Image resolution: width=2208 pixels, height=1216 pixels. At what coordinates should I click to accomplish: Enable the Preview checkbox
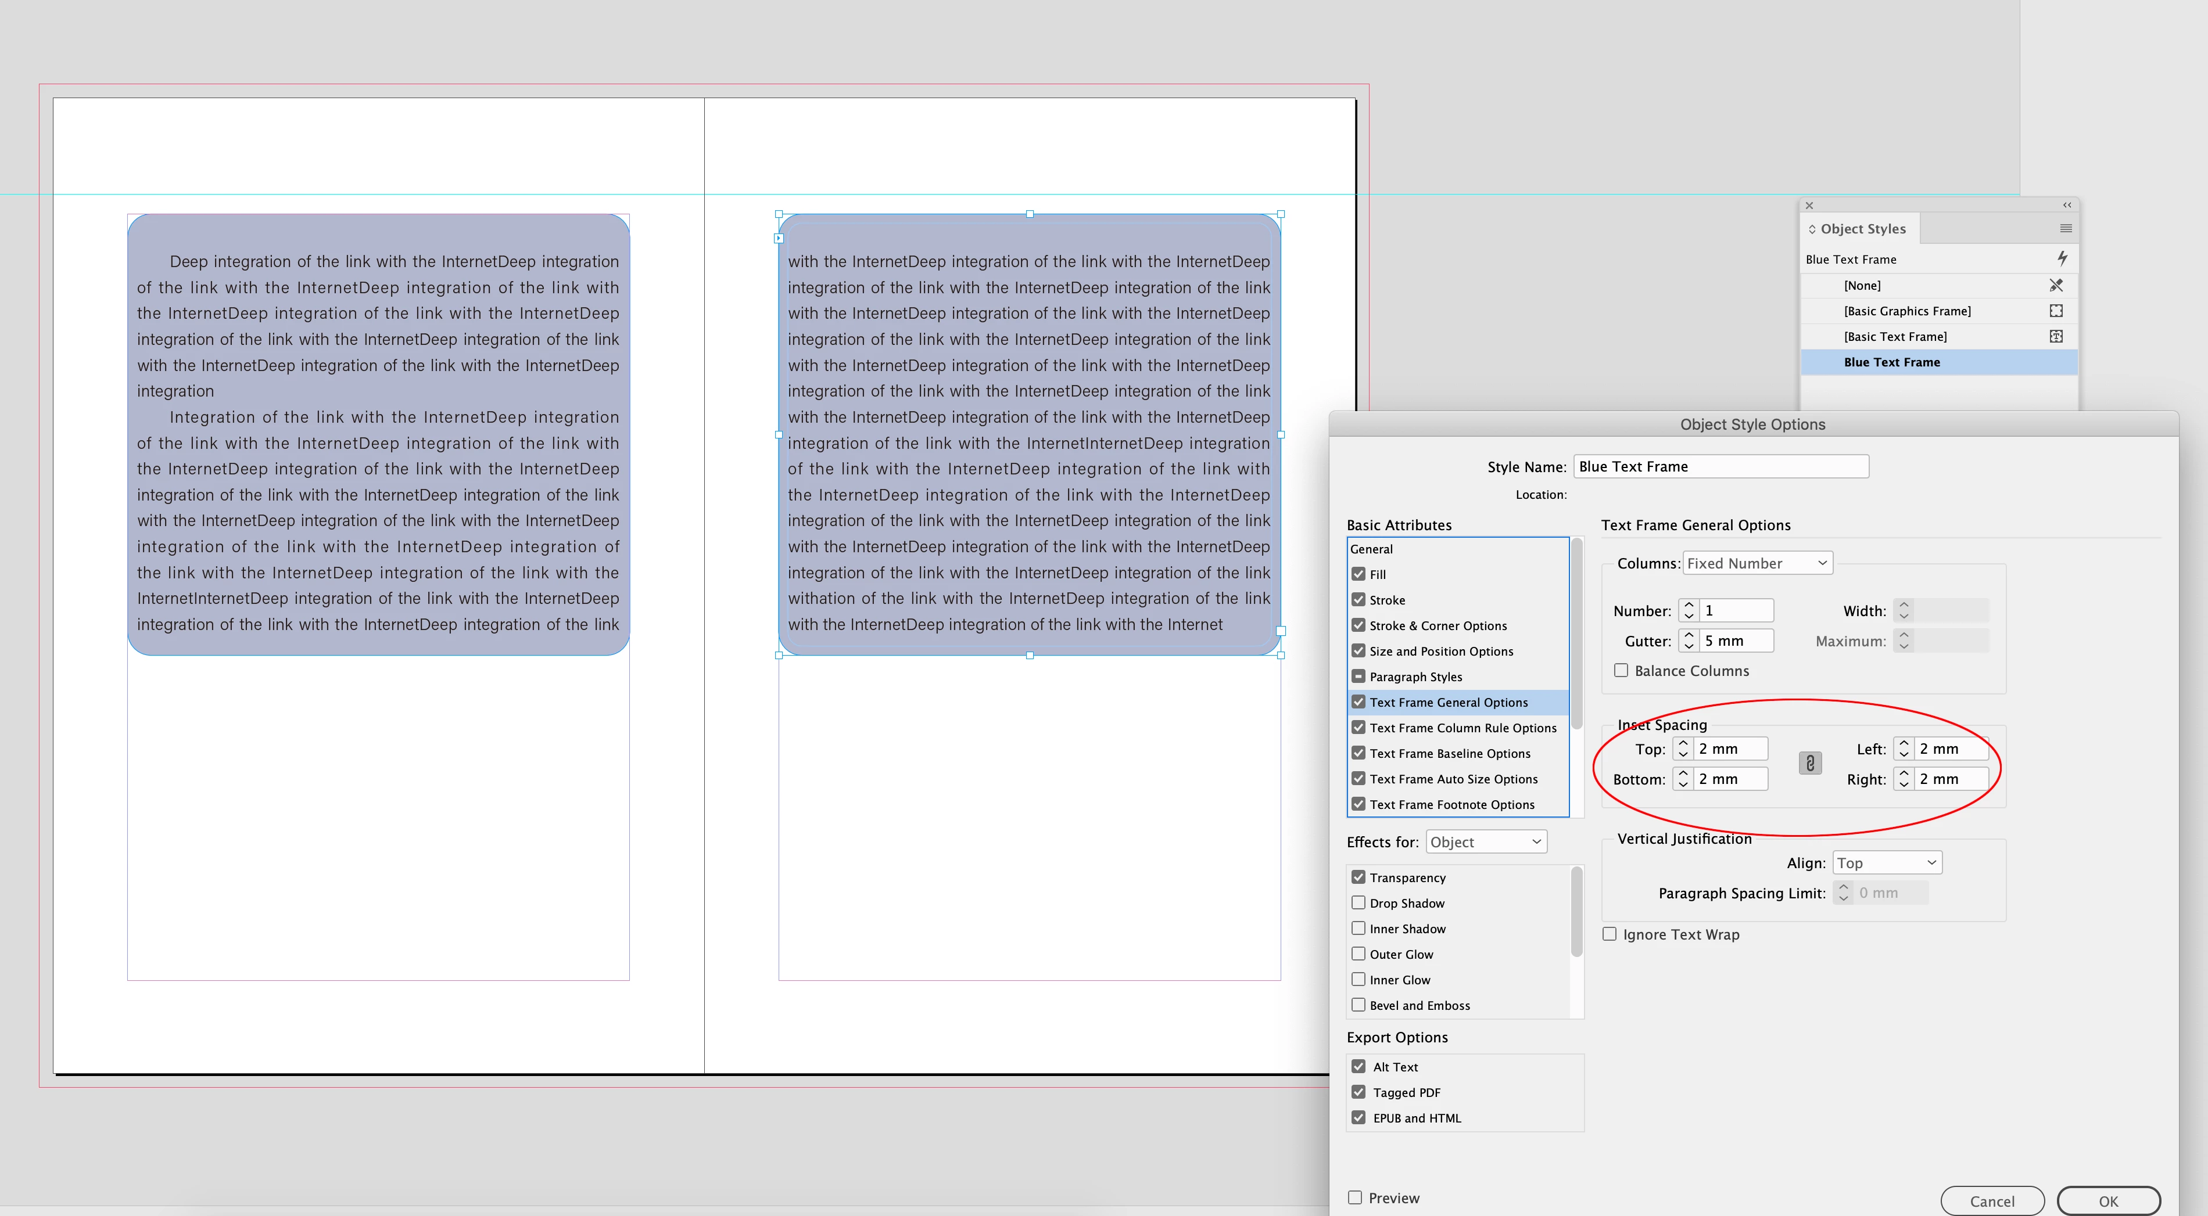click(x=1354, y=1197)
